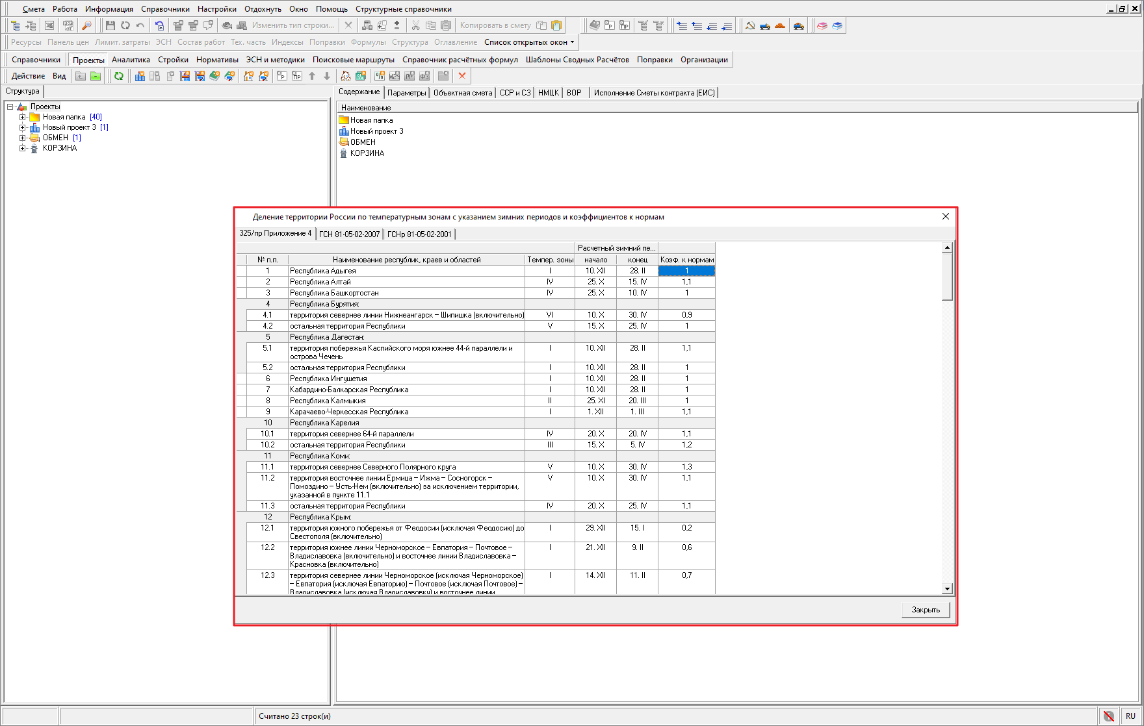
Task: Click the orange bricks materials icon
Action: click(x=780, y=25)
